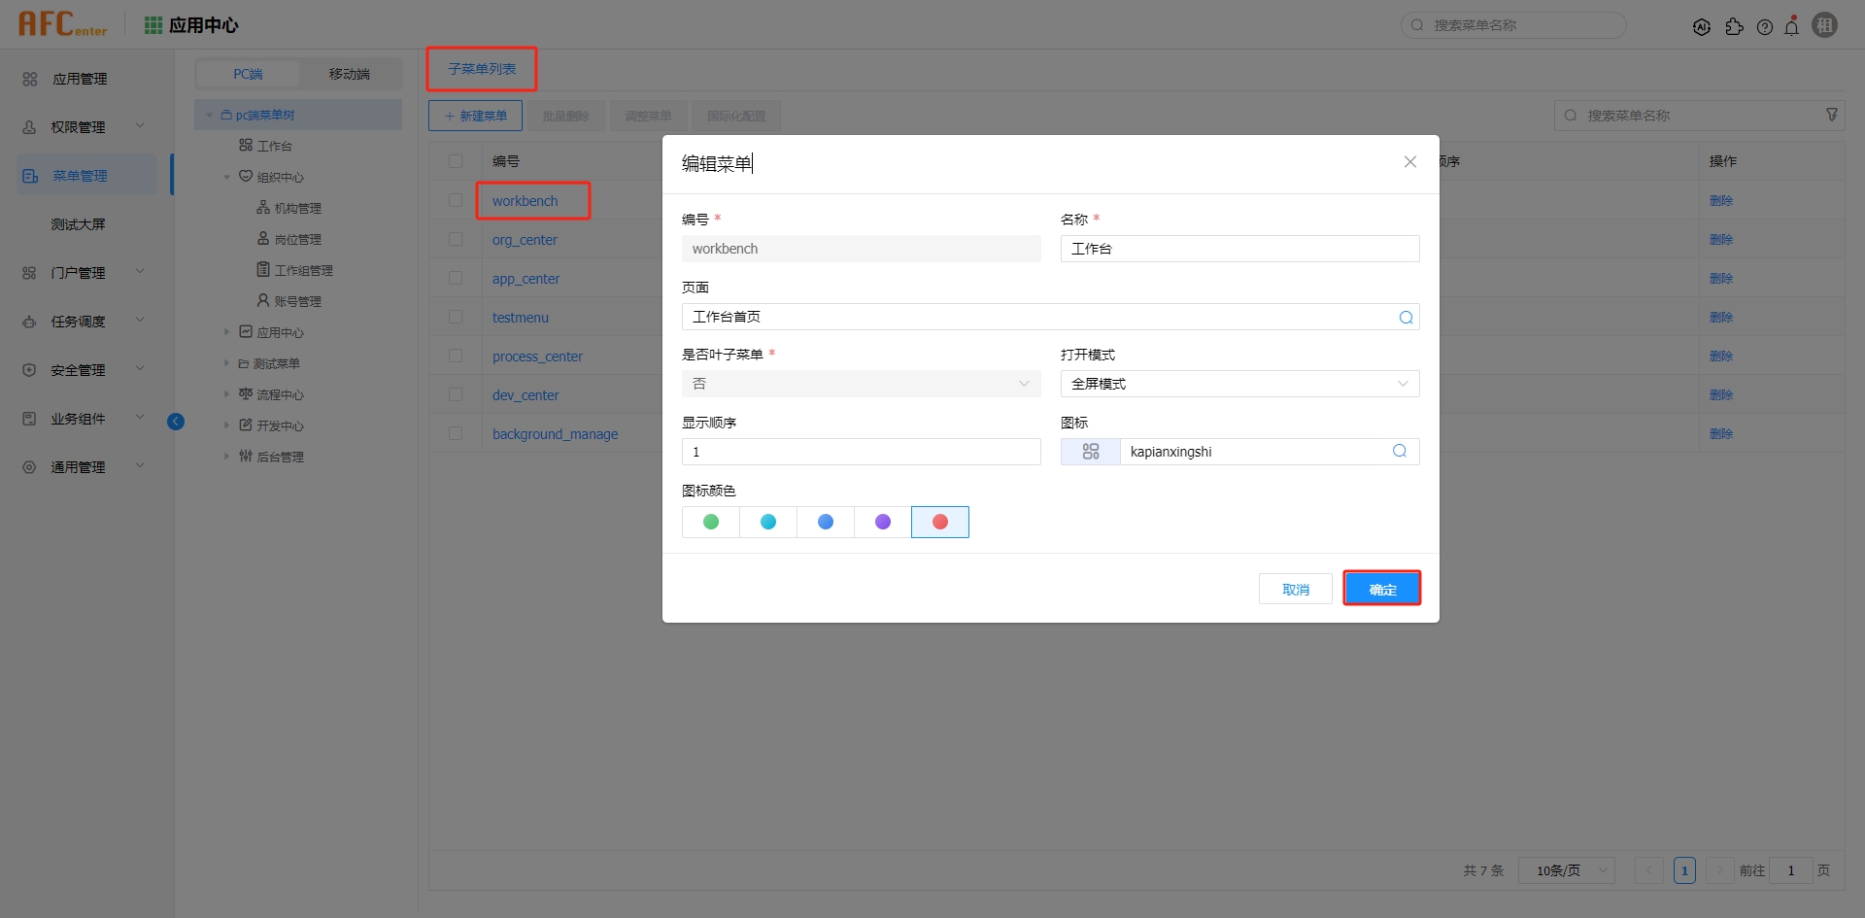Click the help question-mark icon
The height and width of the screenshot is (918, 1865).
(x=1765, y=26)
